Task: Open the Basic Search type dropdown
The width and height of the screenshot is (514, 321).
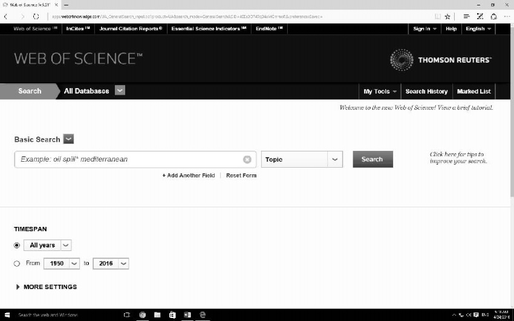Action: tap(68, 139)
